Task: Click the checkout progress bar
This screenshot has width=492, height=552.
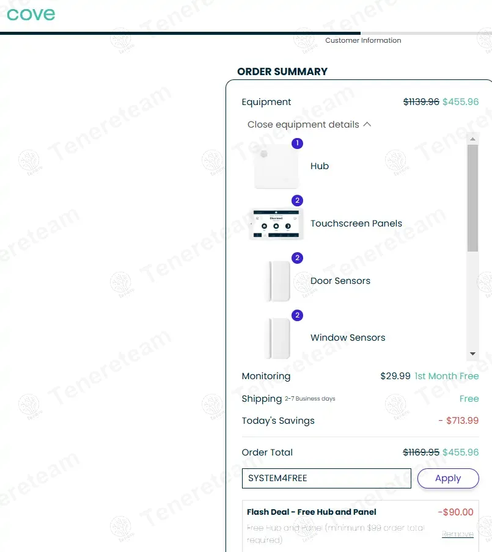Action: [244, 33]
